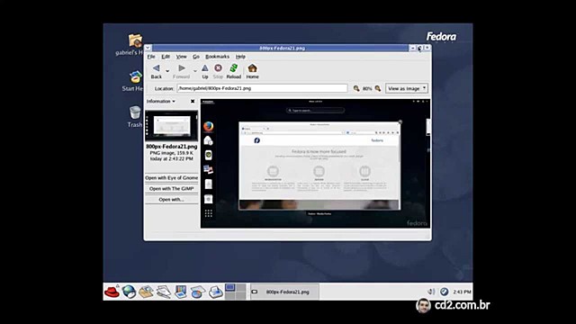Go Back in the file browser

click(156, 71)
